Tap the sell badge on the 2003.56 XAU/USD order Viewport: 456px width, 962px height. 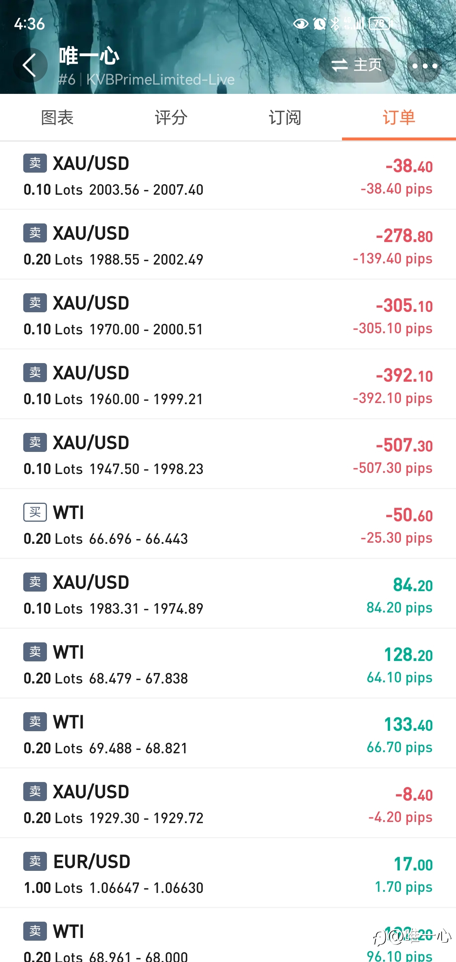[35, 163]
